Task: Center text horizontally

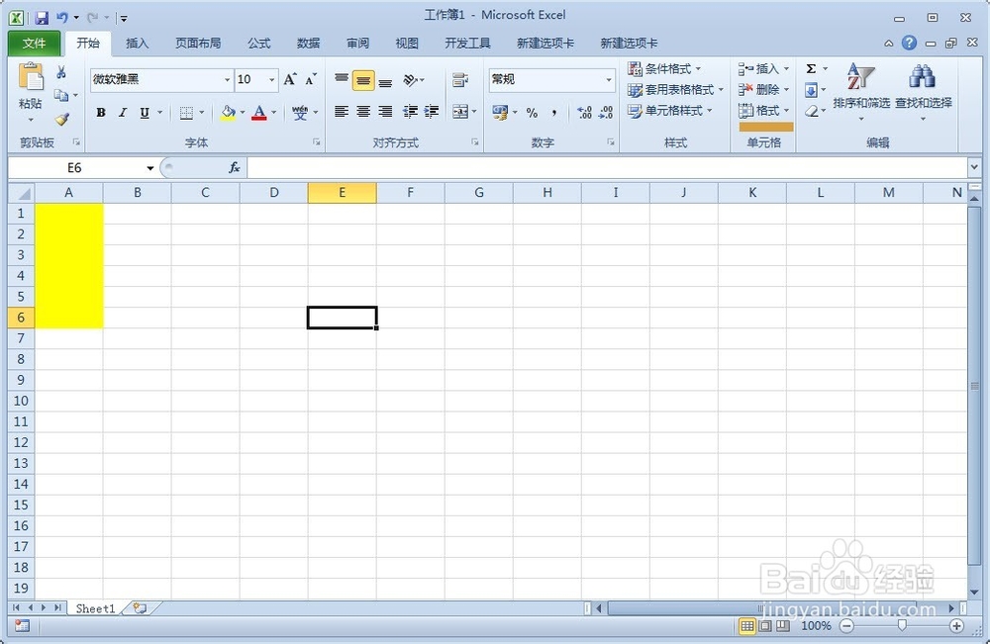Action: [363, 112]
